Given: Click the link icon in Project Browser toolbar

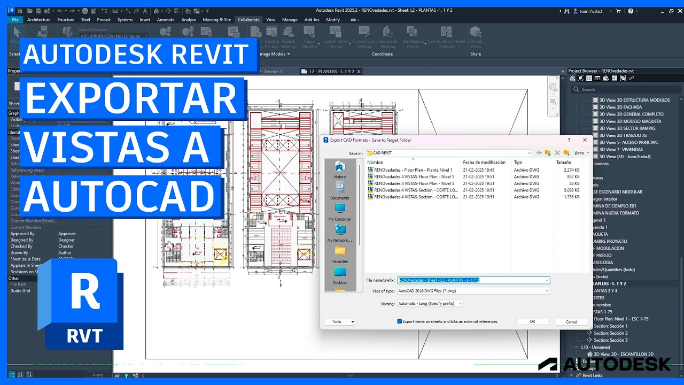Looking at the screenshot, I should coord(631,79).
